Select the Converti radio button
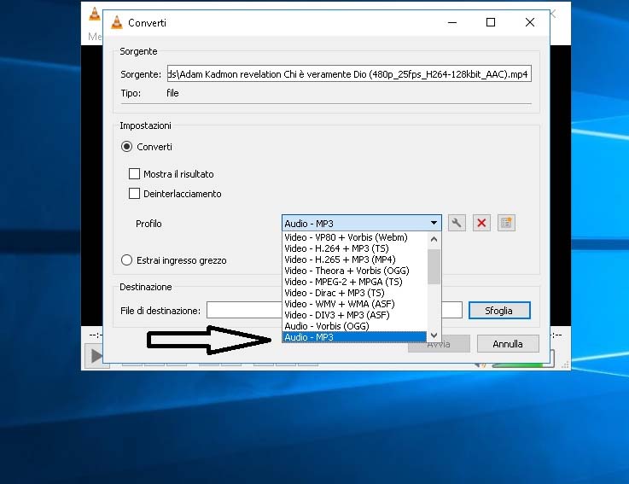The image size is (629, 484). [x=127, y=147]
